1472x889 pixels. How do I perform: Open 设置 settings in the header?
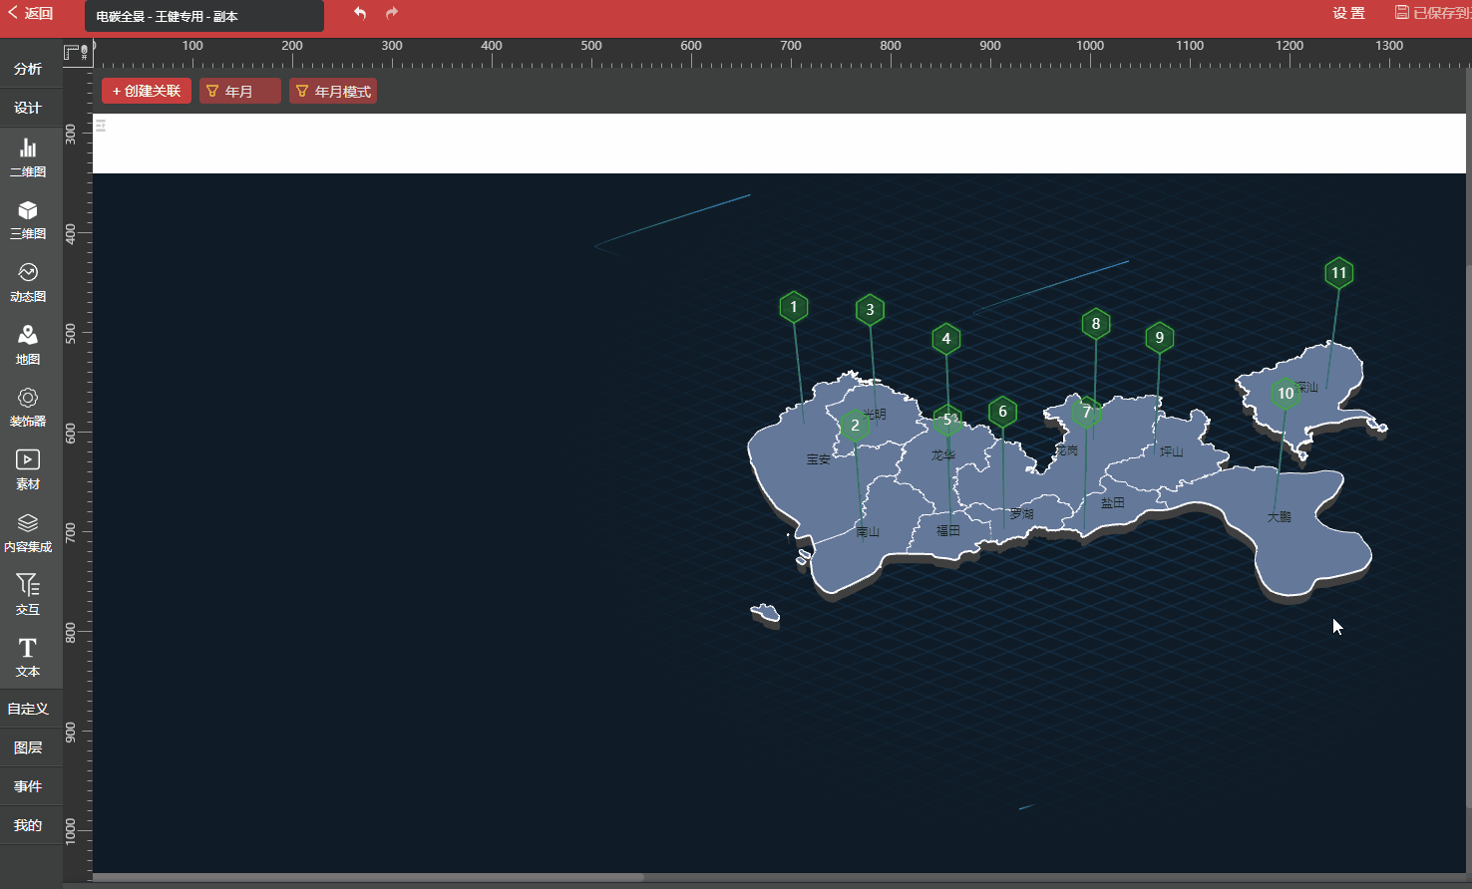coord(1348,13)
